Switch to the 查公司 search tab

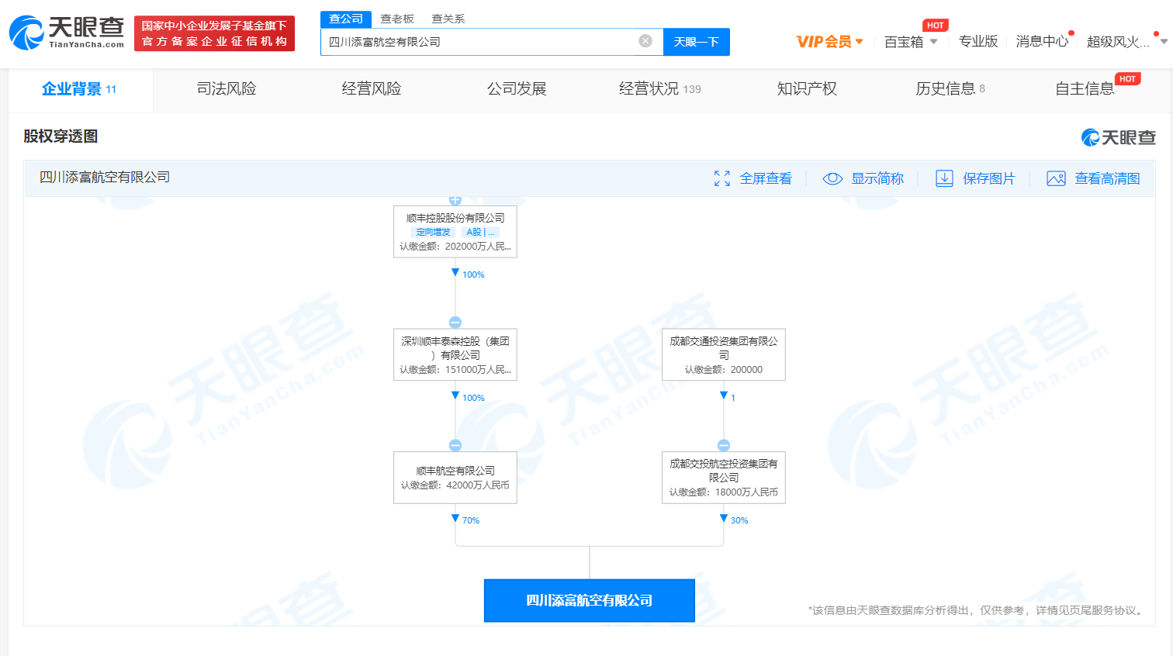(x=346, y=19)
